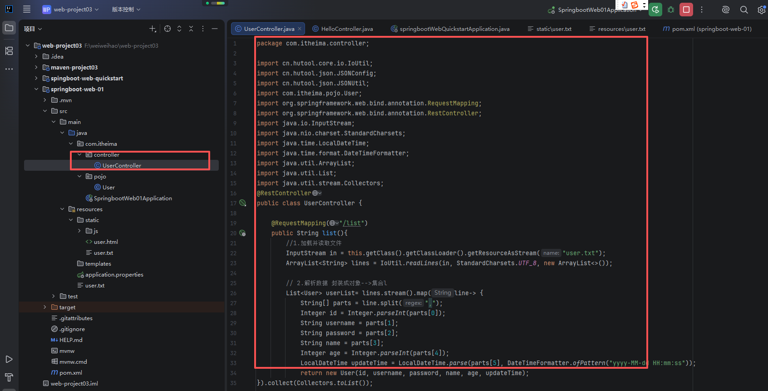Open the project view mode dropdown
The width and height of the screenshot is (768, 391).
point(33,29)
